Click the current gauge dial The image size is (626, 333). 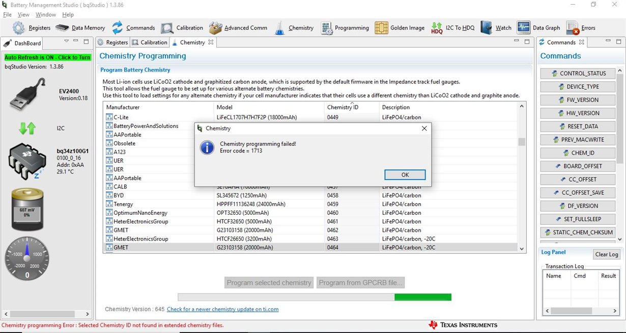tap(27, 257)
